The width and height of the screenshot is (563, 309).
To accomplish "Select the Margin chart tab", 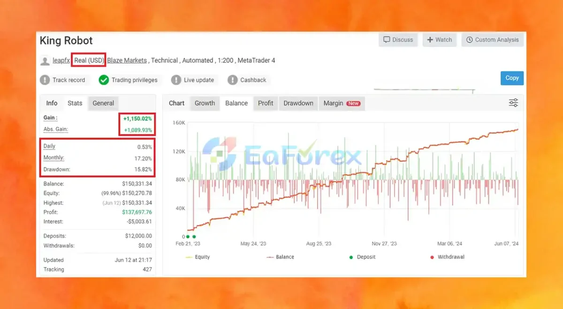I will coord(342,103).
